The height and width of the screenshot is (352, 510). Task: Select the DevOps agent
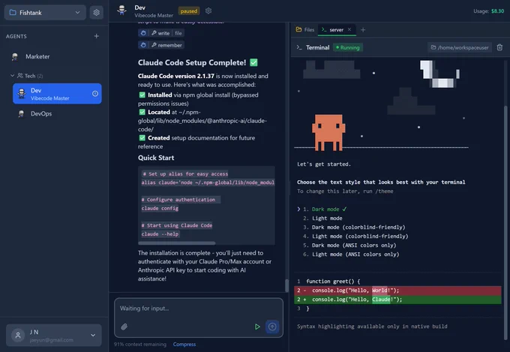pos(41,113)
